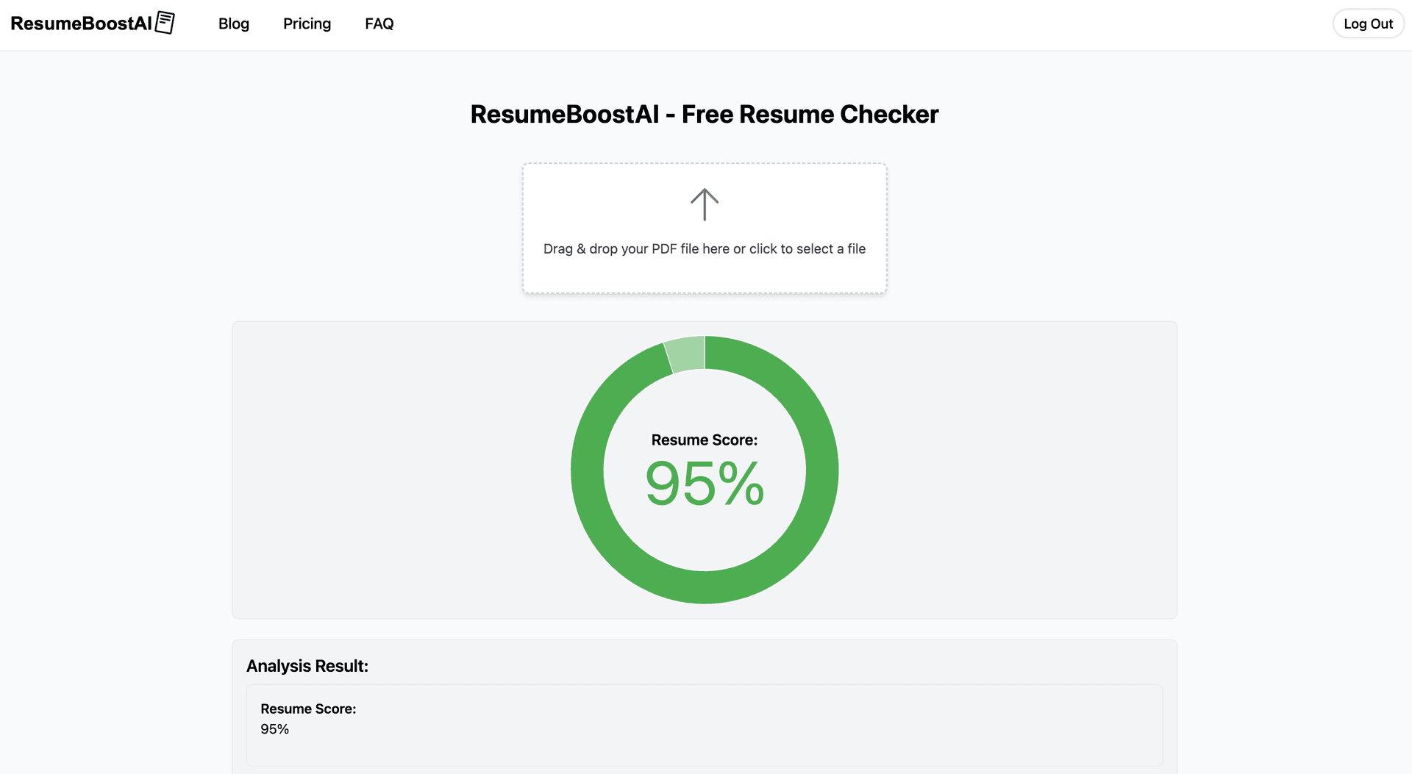Click the page title Free Resume Checker
Image resolution: width=1412 pixels, height=774 pixels.
(x=704, y=114)
